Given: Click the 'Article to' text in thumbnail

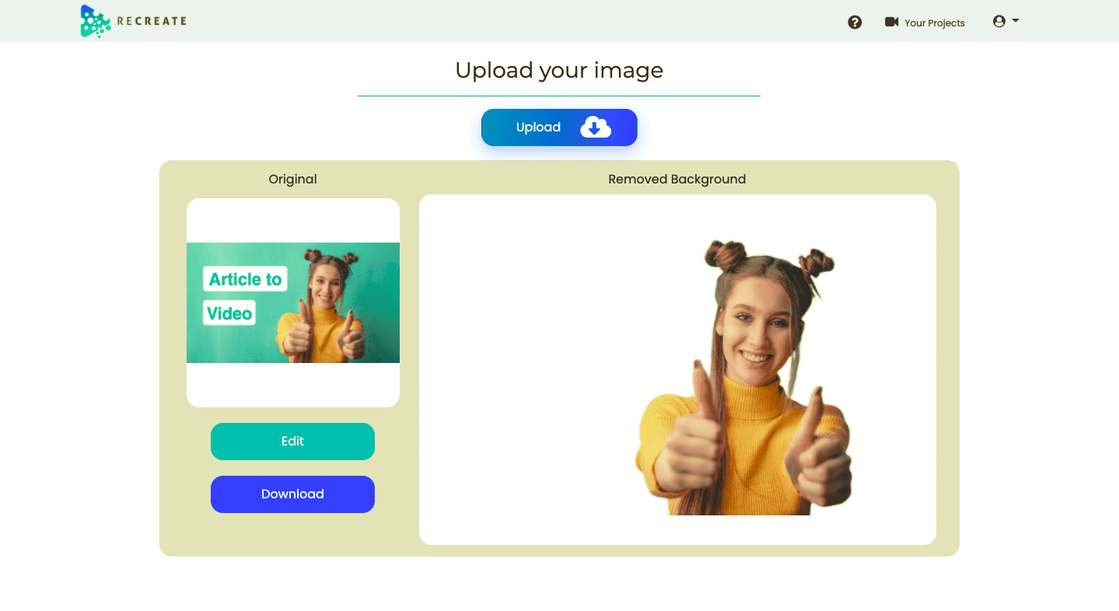Looking at the screenshot, I should (245, 280).
